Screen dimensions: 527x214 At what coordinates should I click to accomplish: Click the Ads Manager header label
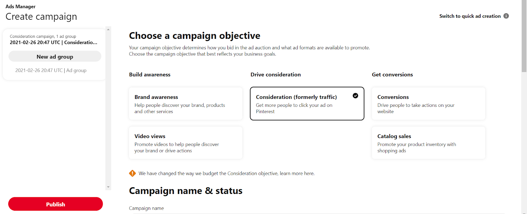[20, 7]
